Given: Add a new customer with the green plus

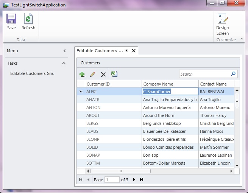Looking at the screenshot, I should pos(82,74).
